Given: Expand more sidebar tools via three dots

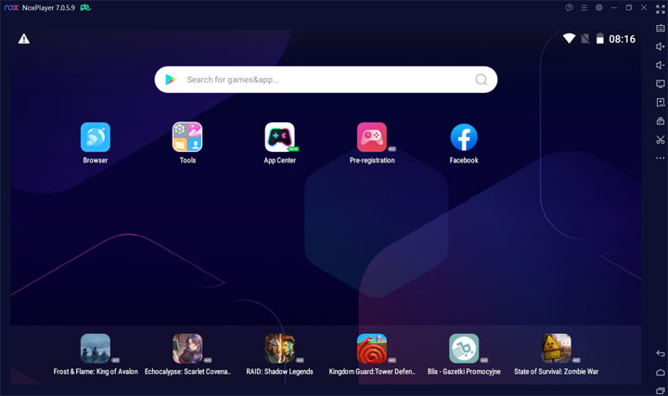Looking at the screenshot, I should pyautogui.click(x=661, y=159).
